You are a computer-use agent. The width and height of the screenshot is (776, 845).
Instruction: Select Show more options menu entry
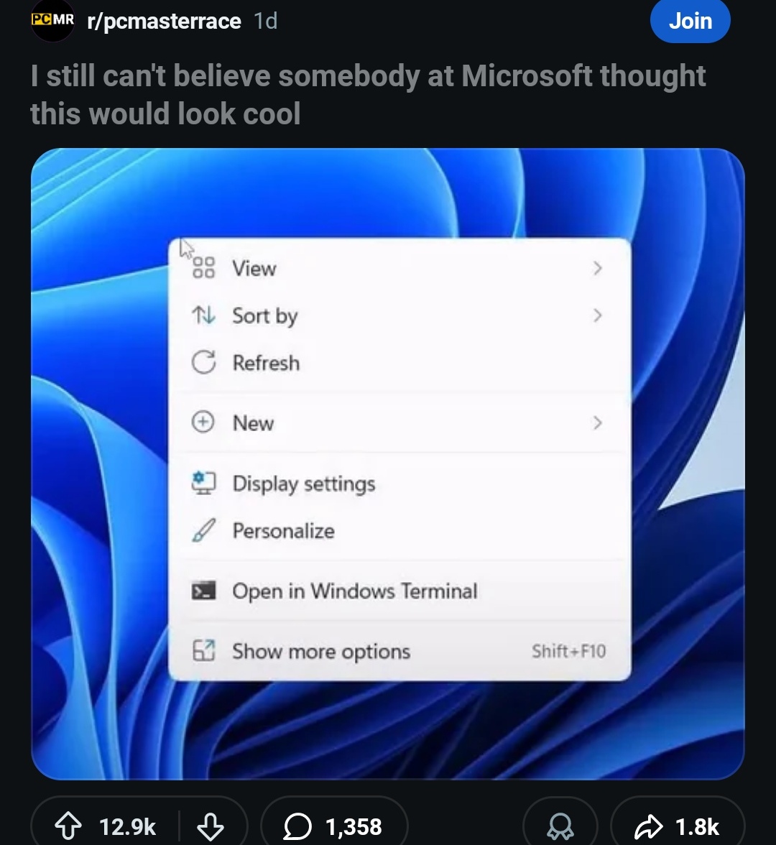click(321, 652)
